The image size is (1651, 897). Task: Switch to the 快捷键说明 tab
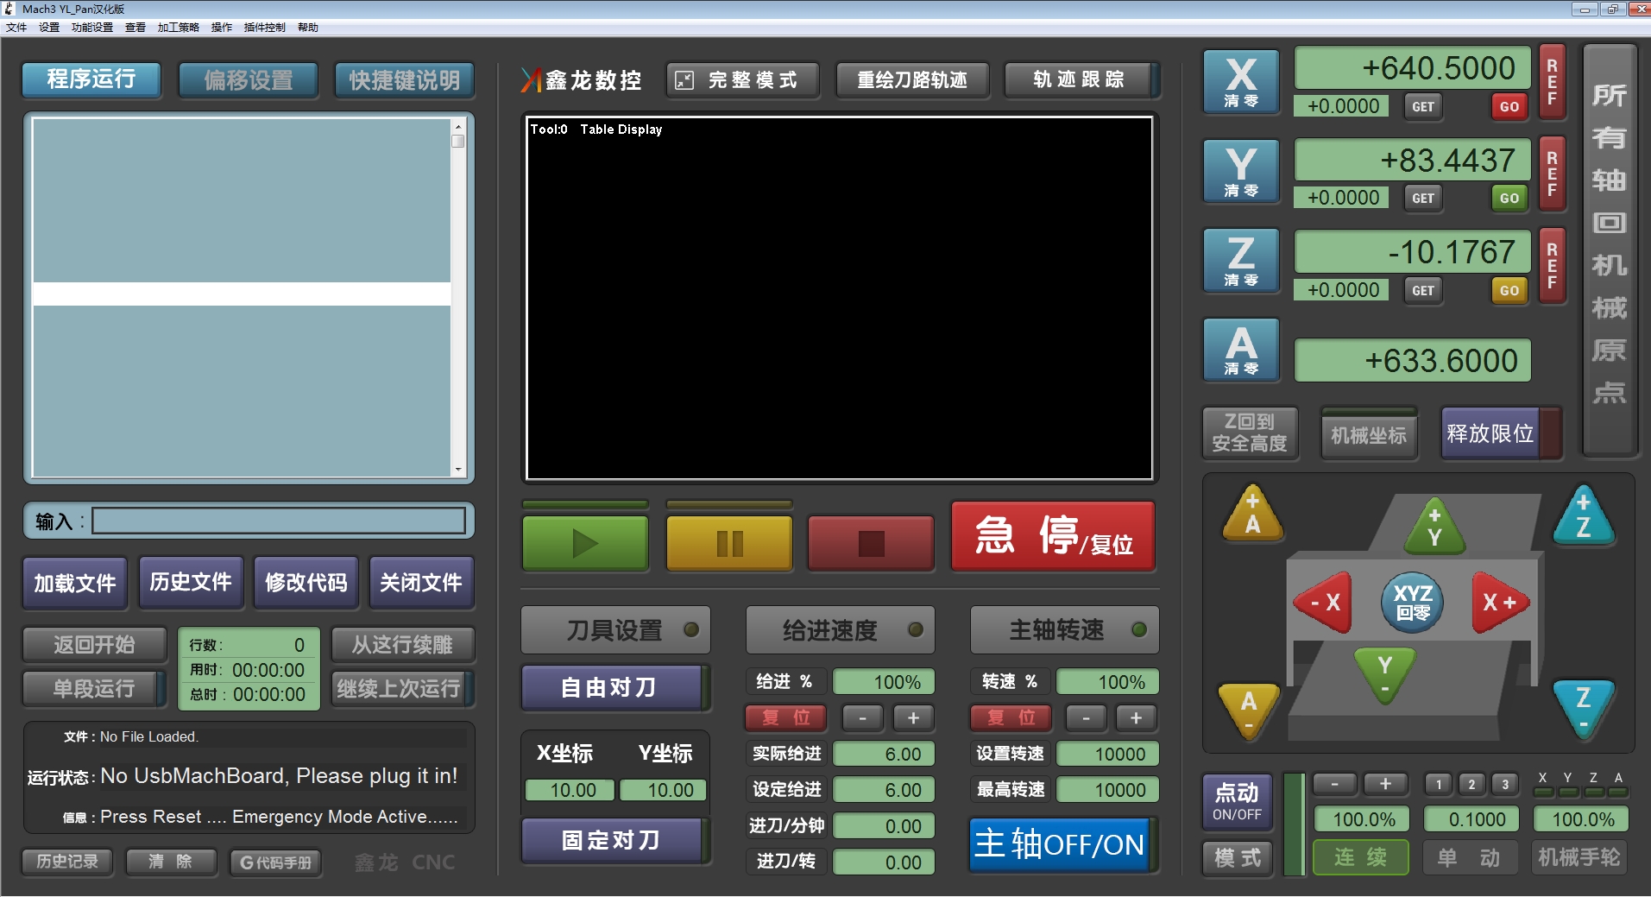pos(404,80)
